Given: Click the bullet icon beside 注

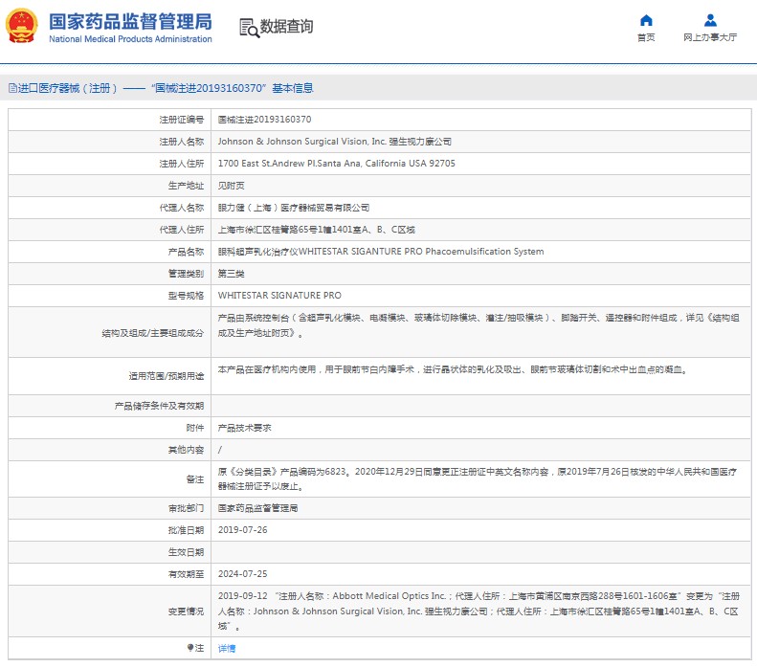Looking at the screenshot, I should click(x=190, y=648).
